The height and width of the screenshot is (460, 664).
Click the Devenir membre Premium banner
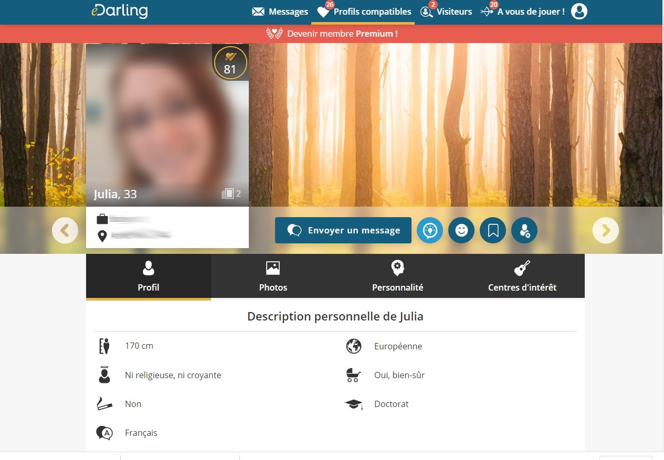[332, 34]
